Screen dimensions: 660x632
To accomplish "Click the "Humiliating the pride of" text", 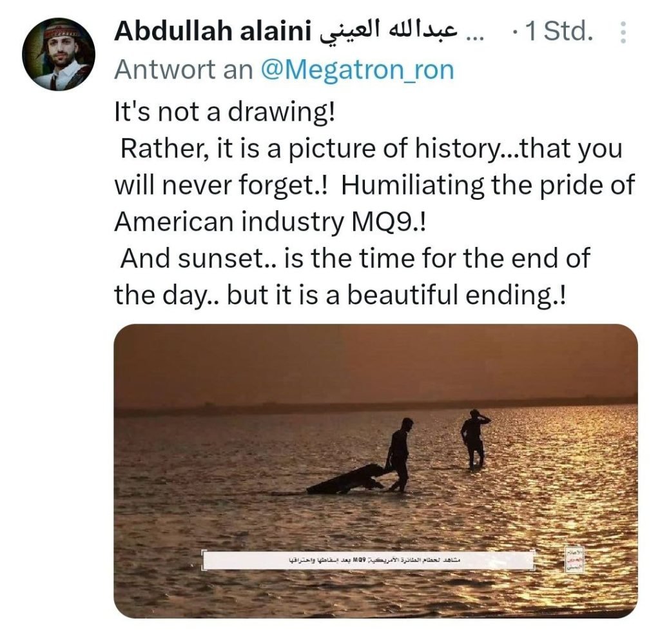I will (488, 186).
